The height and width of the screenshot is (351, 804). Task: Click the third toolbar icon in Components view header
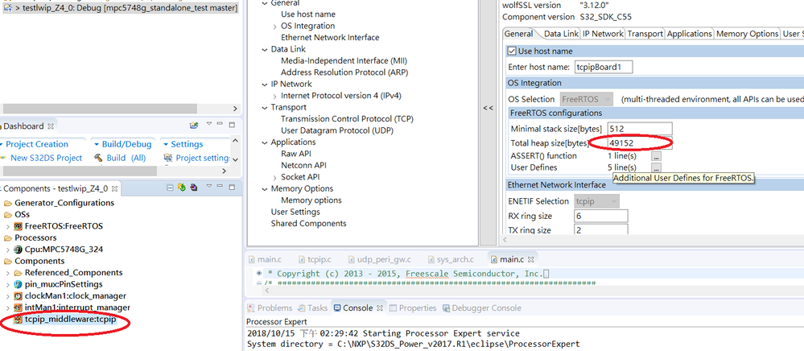pyautogui.click(x=193, y=188)
